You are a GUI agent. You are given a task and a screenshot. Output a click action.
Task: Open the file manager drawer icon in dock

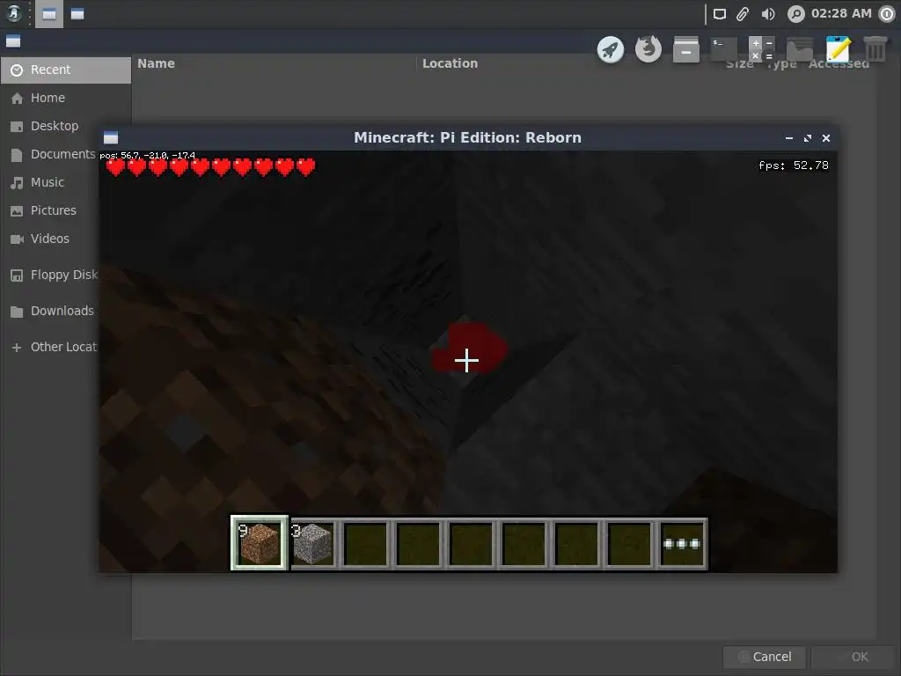click(686, 49)
